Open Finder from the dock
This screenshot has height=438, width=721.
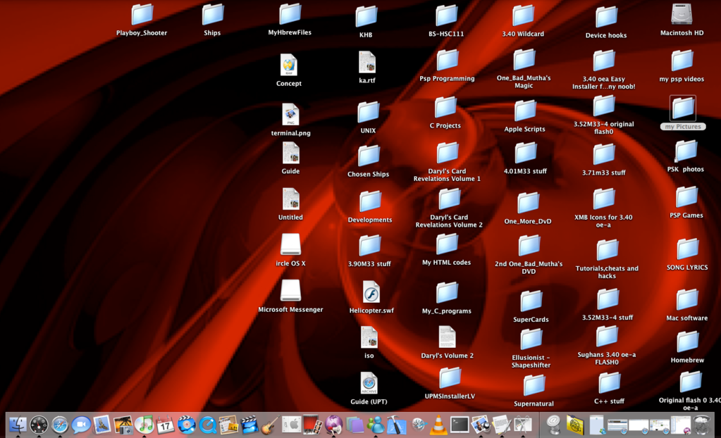tap(18, 425)
